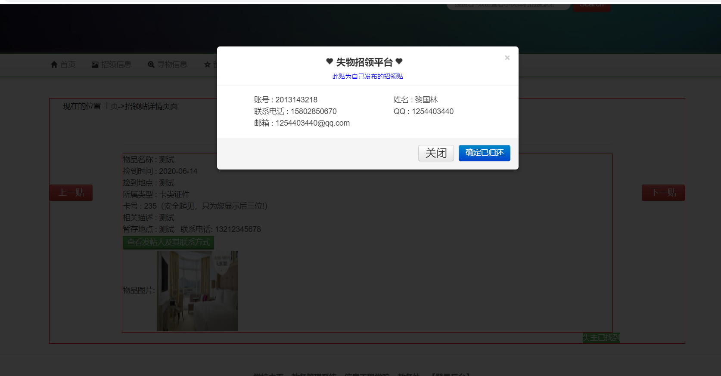Select the email 1254403440@qq.com
The height and width of the screenshot is (376, 721).
pos(313,123)
